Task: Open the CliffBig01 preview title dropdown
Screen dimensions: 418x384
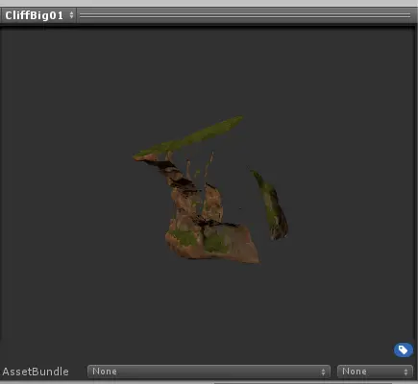Action: (x=38, y=15)
